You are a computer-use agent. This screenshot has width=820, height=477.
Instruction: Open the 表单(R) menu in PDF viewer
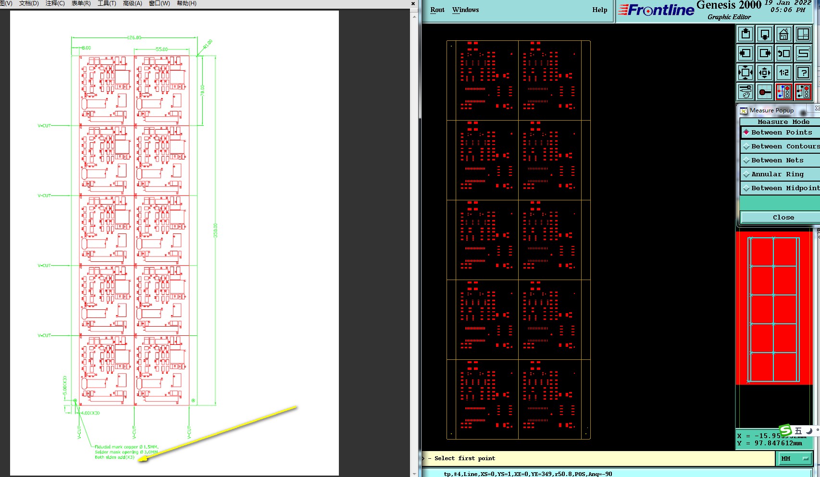(x=81, y=3)
